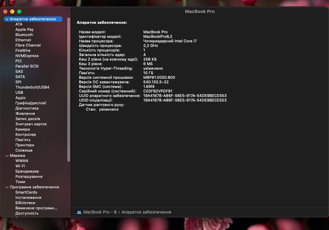Open the PCI entry

[x=19, y=61]
